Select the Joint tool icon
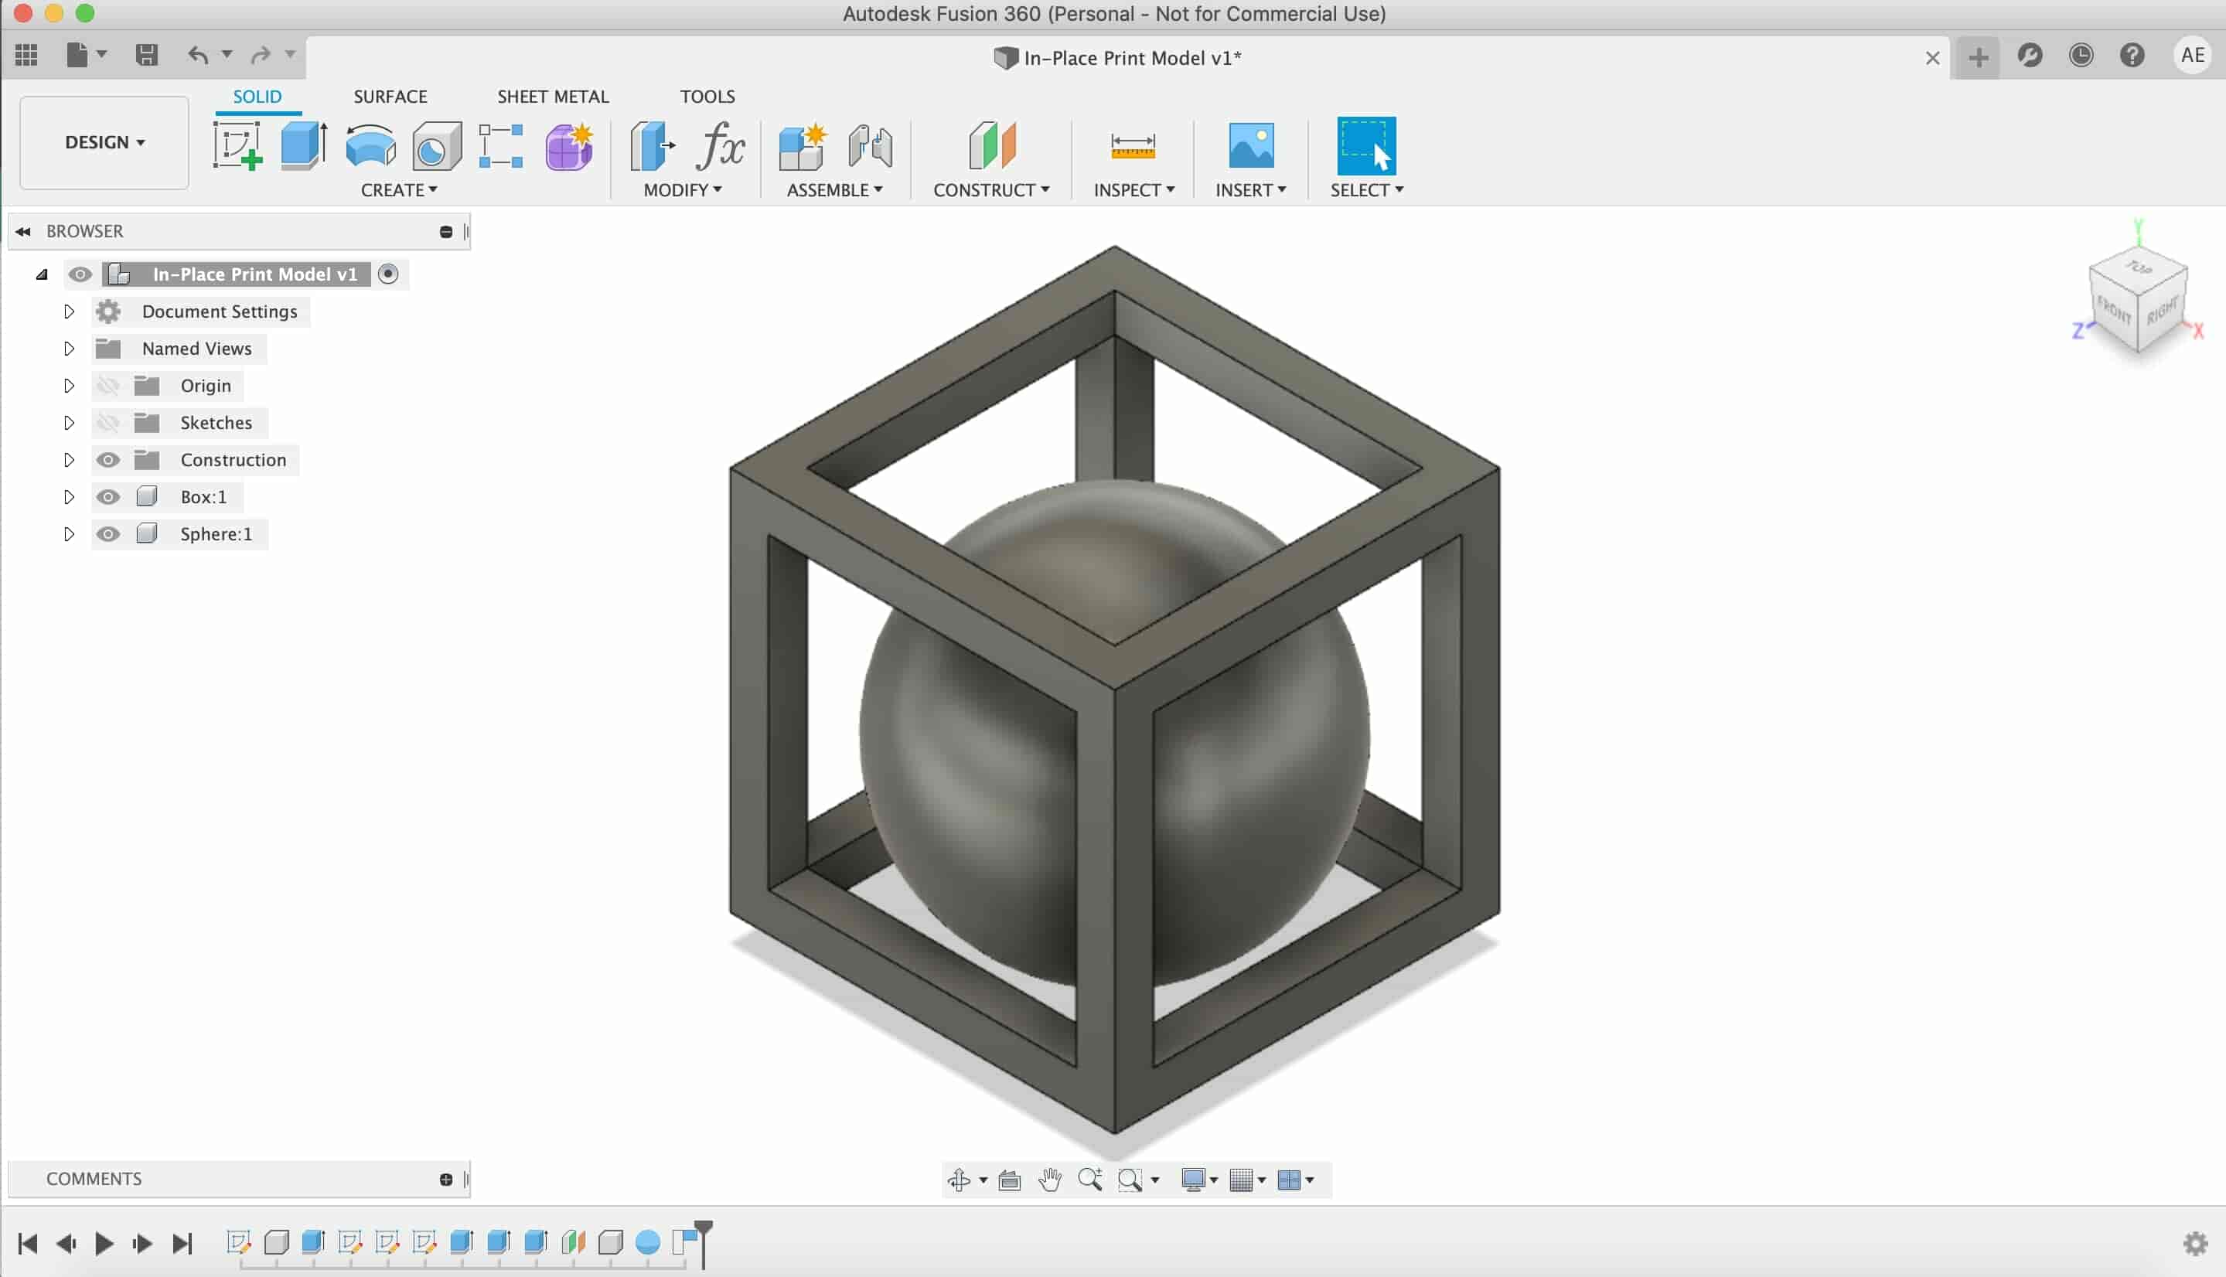Screen dimensions: 2226x1277 [x=870, y=145]
